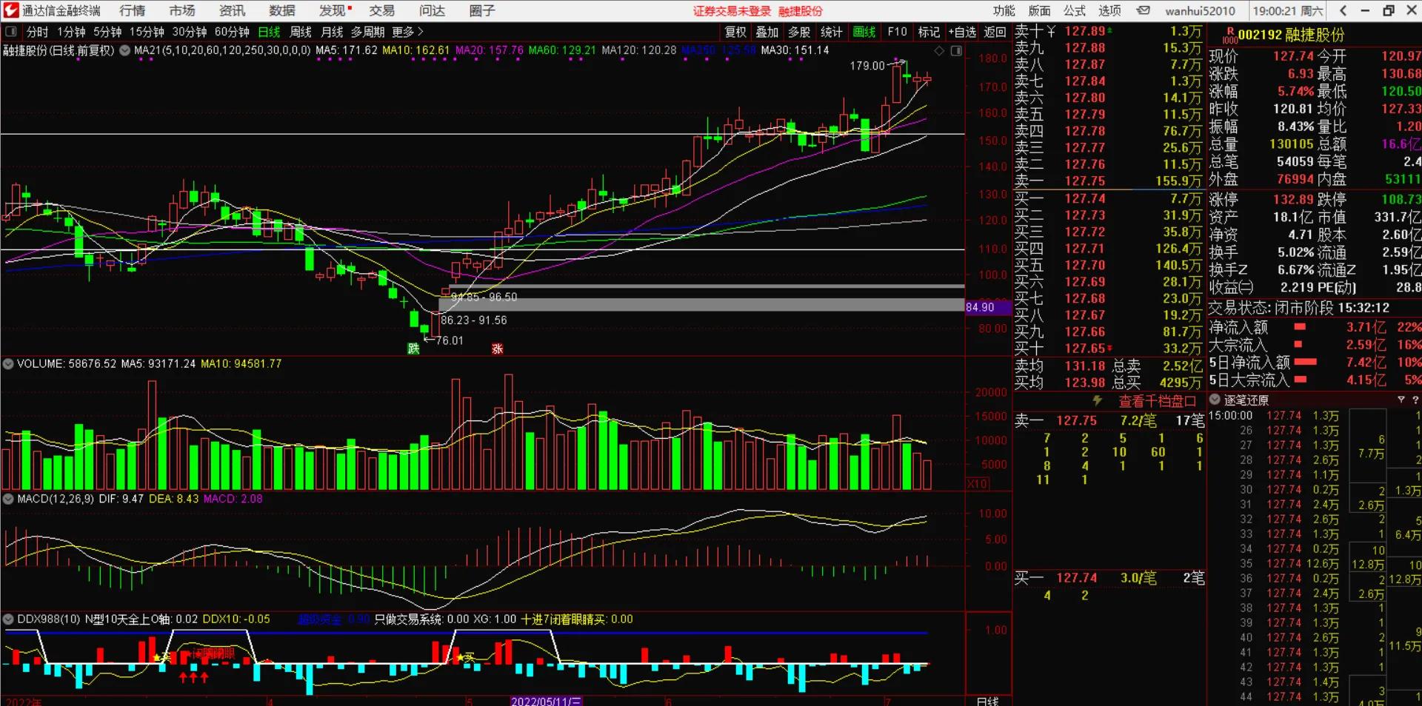Toggle the sidebar panel icon beside 分时
This screenshot has width=1422, height=706.
click(11, 32)
